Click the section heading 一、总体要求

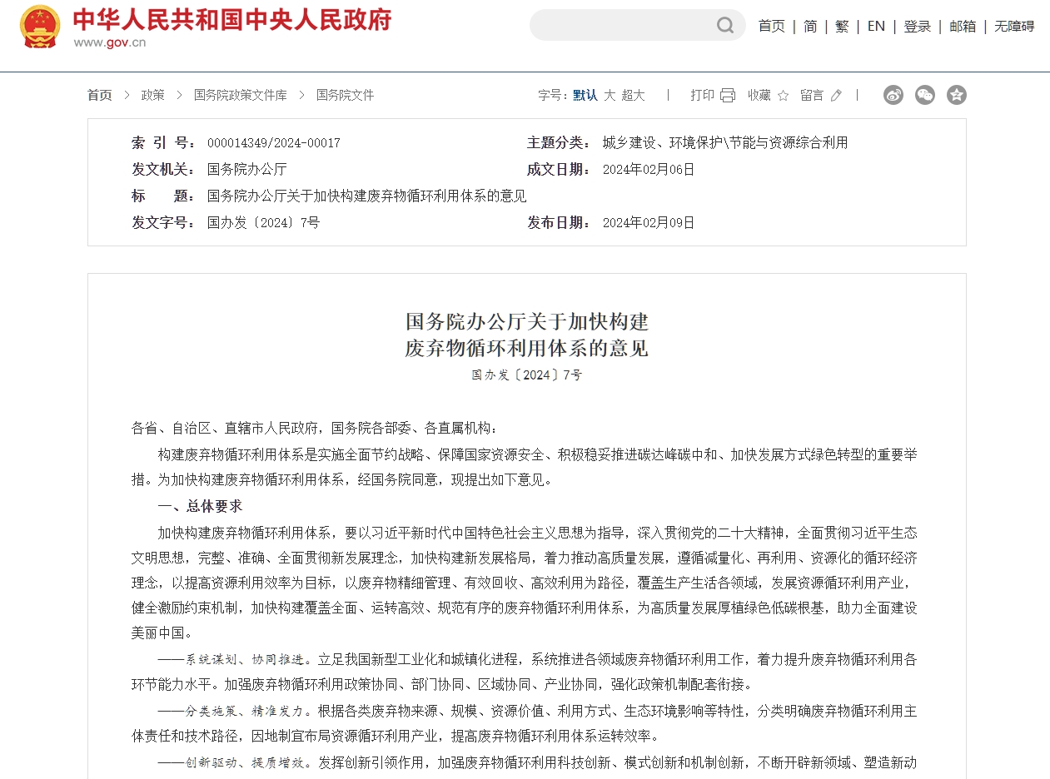pyautogui.click(x=200, y=506)
